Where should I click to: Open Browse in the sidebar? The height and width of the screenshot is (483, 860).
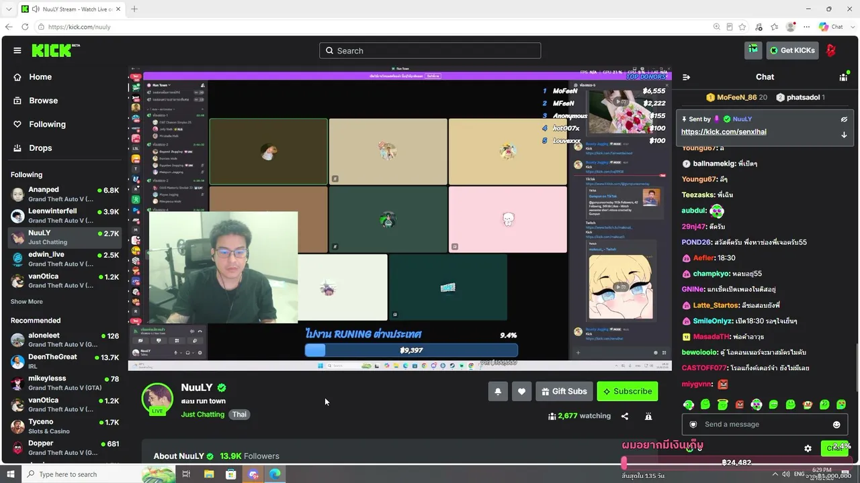tap(44, 101)
